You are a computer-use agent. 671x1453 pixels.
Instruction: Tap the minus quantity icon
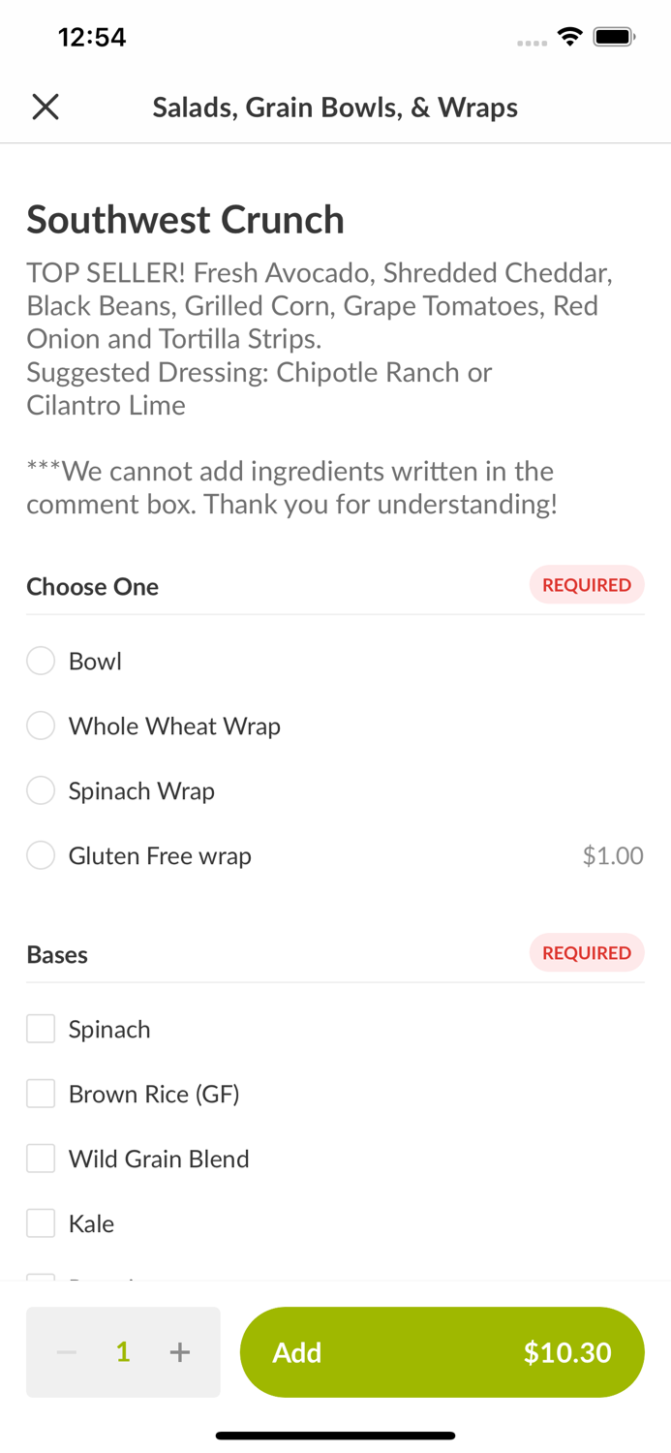67,1352
